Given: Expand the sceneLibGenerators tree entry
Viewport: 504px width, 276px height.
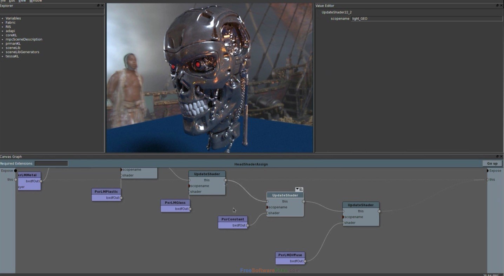Looking at the screenshot, I should [x=2, y=52].
